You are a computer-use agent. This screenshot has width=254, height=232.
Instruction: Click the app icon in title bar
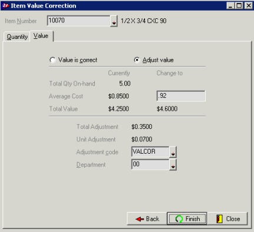click(5, 6)
